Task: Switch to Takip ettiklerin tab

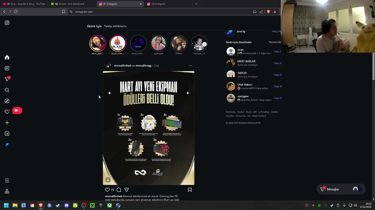Action: click(x=115, y=26)
